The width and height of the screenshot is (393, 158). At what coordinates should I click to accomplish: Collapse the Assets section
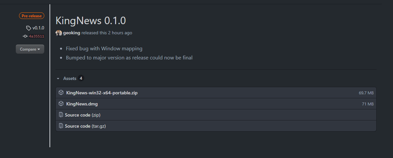tap(58, 79)
